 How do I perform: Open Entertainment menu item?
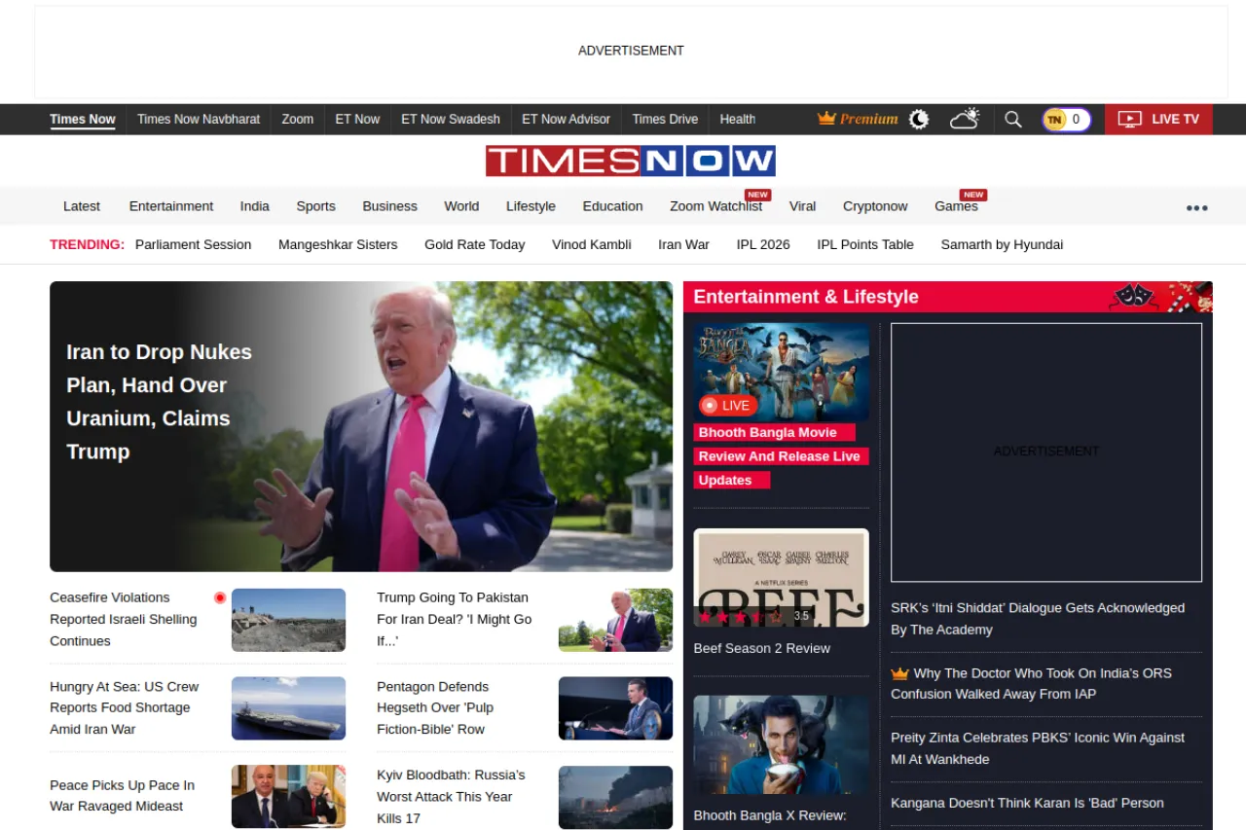pos(171,206)
